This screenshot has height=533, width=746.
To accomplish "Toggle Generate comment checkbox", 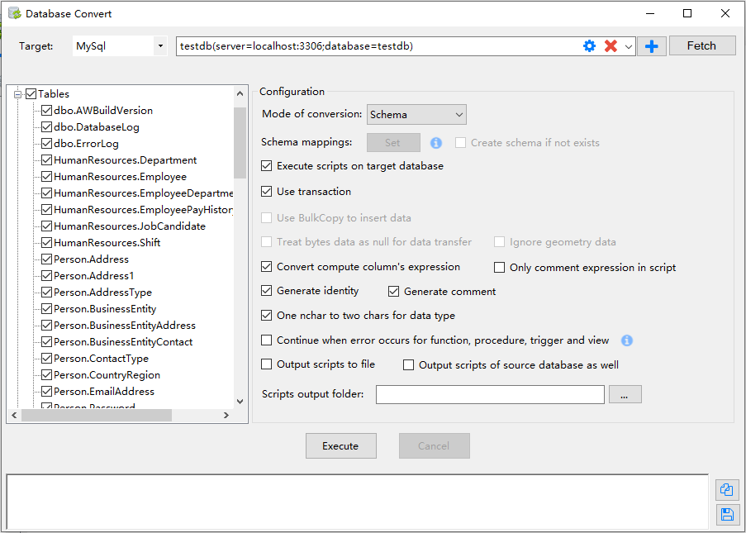I will tap(393, 291).
